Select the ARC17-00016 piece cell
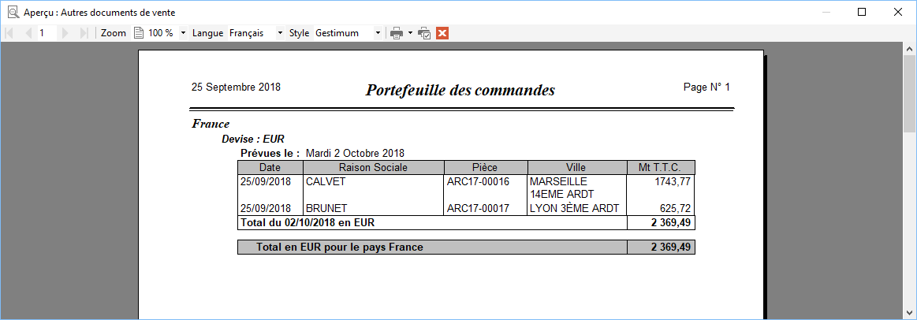 (479, 181)
